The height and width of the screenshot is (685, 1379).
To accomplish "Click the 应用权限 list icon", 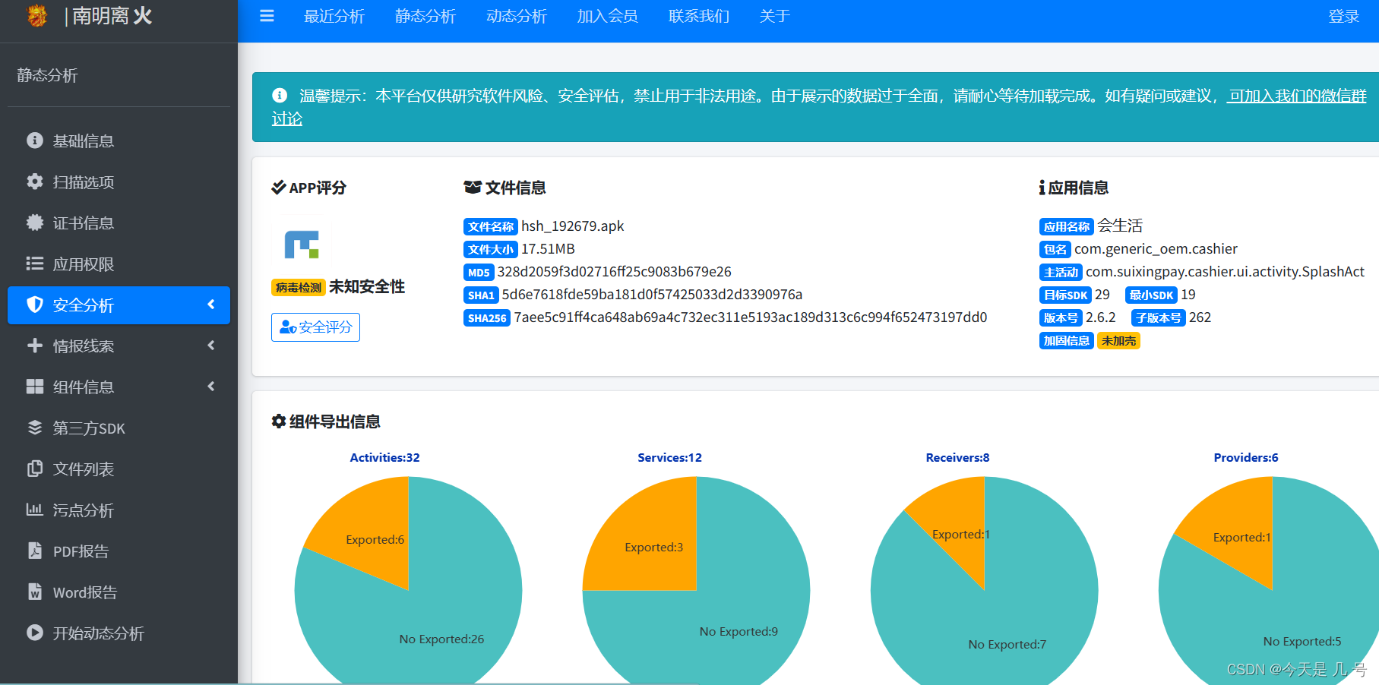I will click(x=35, y=264).
